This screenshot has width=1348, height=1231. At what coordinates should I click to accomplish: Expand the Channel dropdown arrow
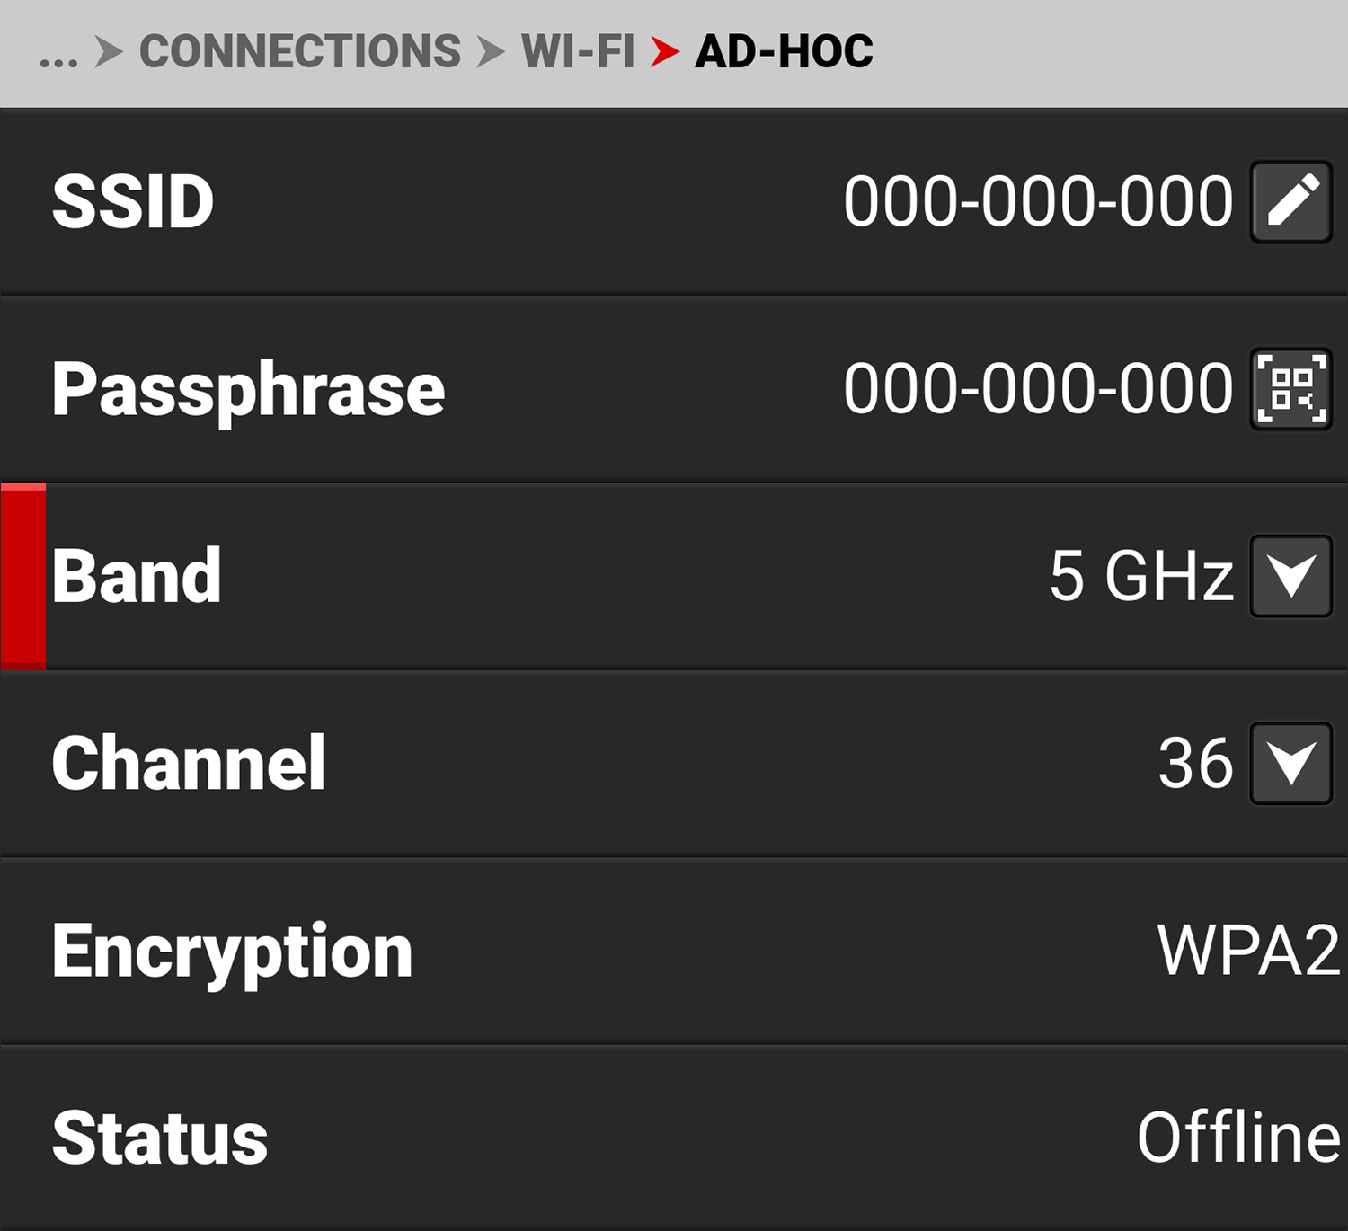coord(1290,763)
